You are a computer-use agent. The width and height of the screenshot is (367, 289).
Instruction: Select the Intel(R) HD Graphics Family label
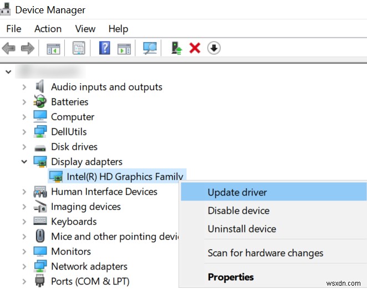(125, 177)
